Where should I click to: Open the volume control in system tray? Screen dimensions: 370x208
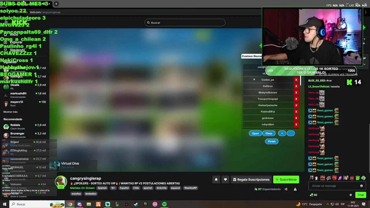tap(337, 204)
